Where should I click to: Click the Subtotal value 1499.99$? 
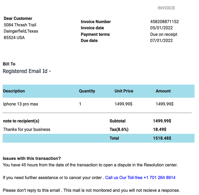pyautogui.click(x=162, y=121)
